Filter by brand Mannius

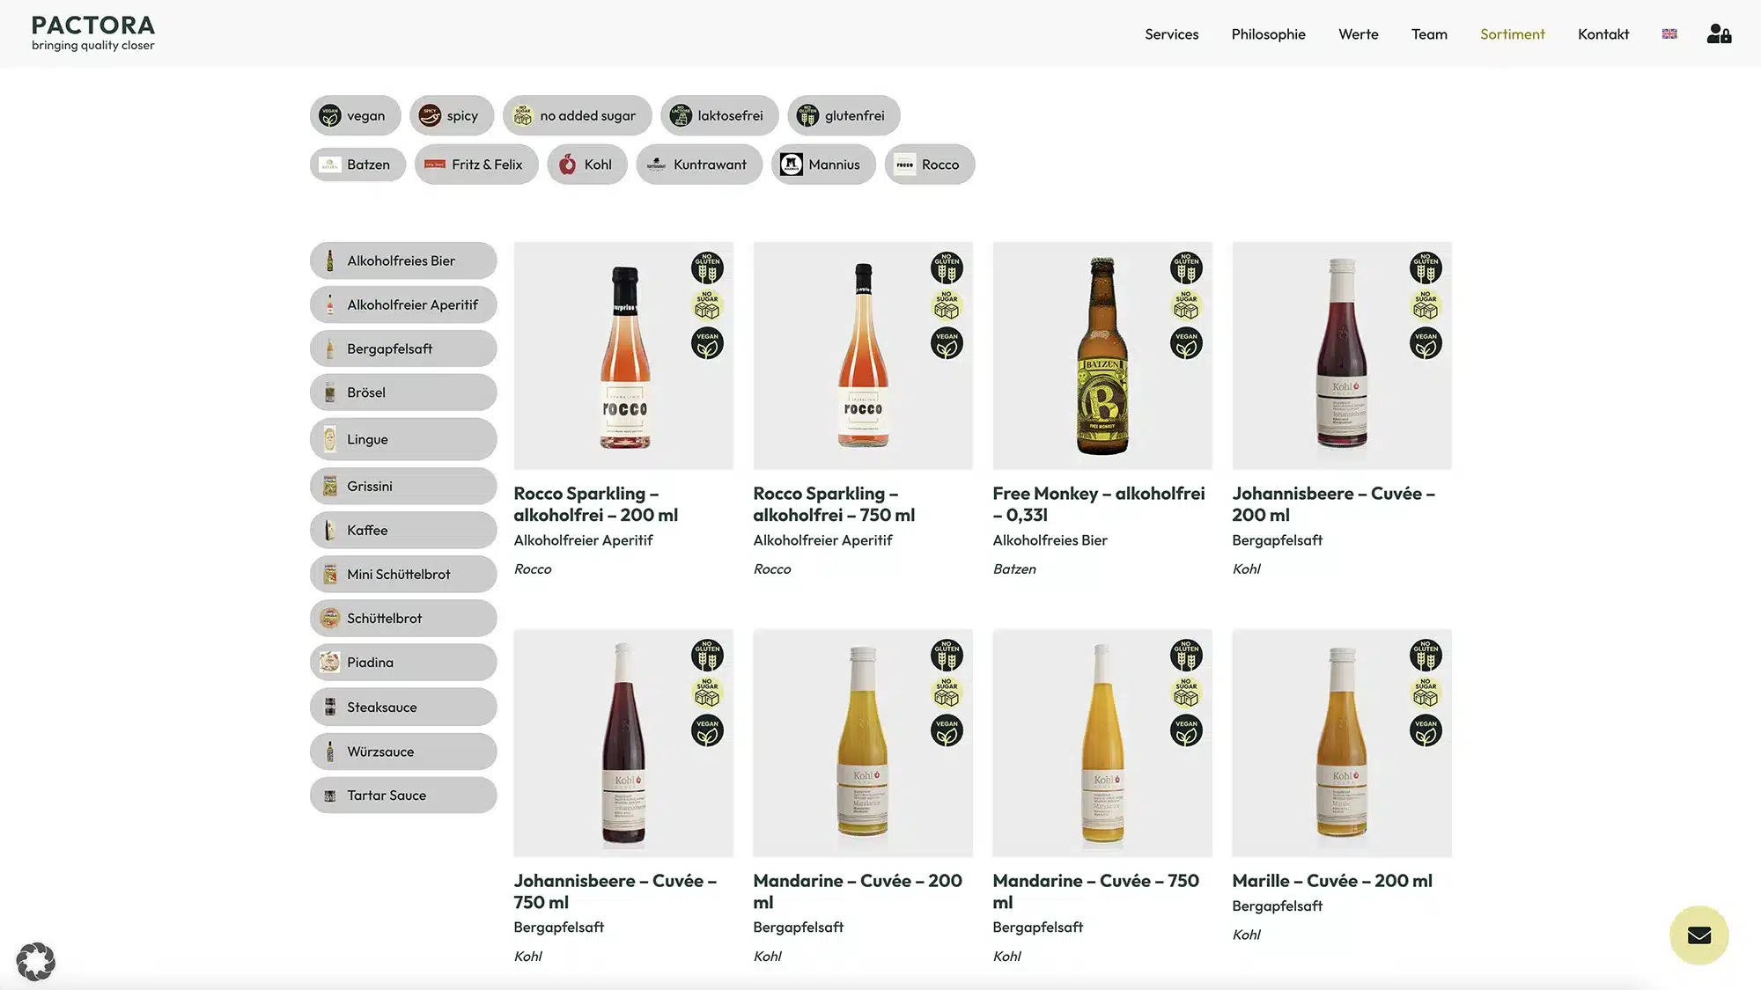[x=823, y=165]
